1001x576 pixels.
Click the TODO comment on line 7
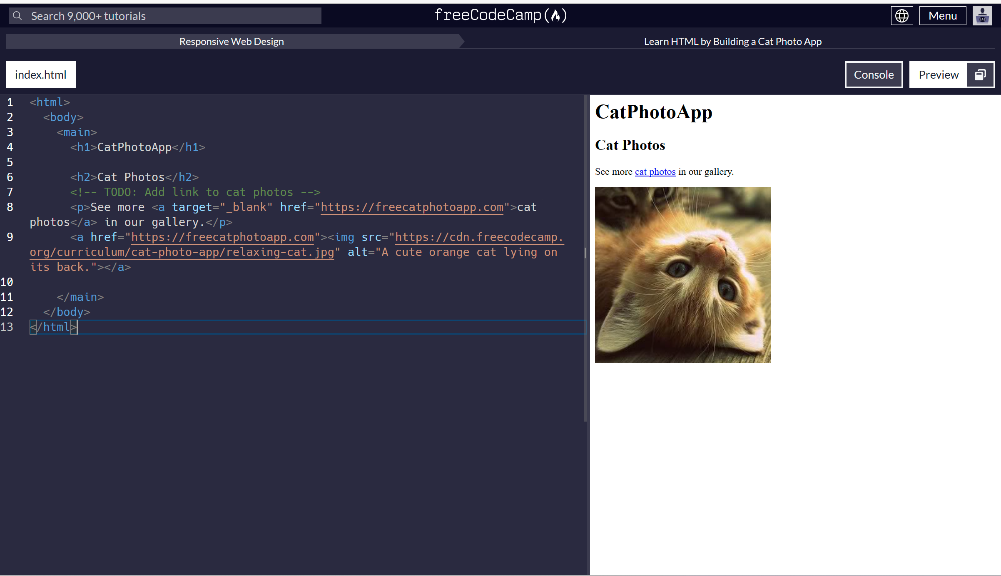click(x=195, y=192)
